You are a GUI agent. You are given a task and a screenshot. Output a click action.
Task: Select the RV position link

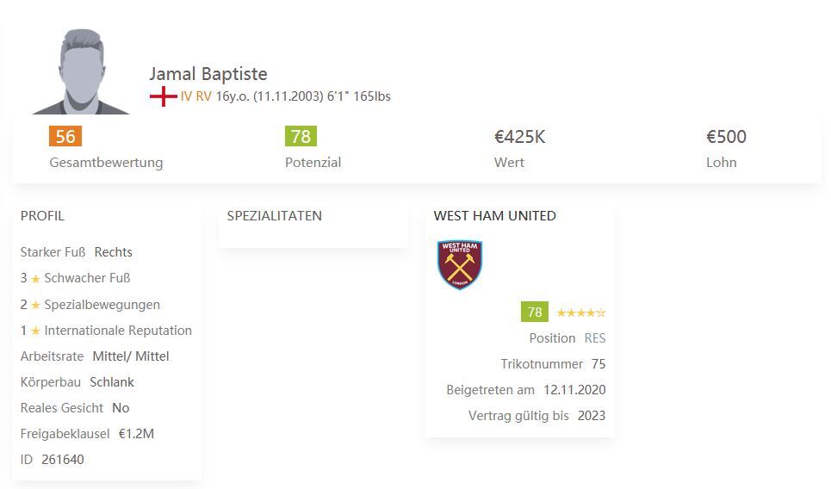pyautogui.click(x=203, y=96)
